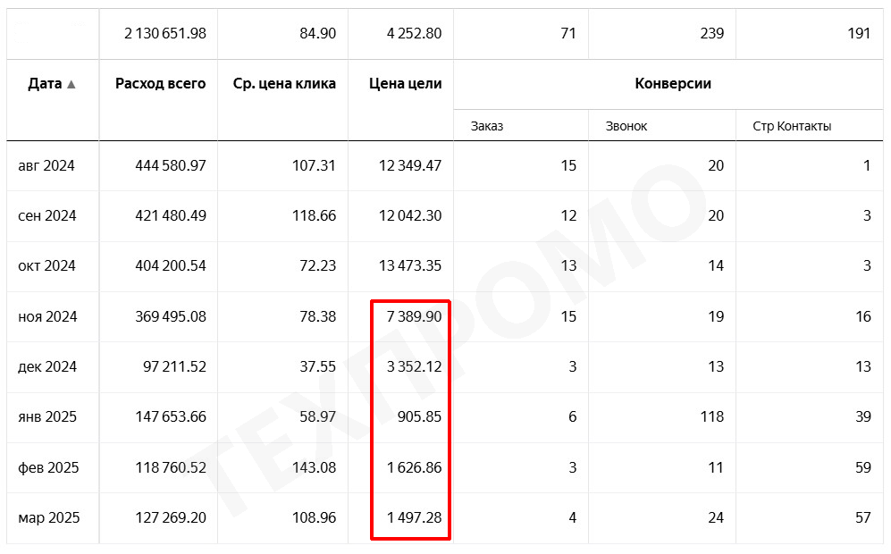Click calls value 19 for ноя 2024

(716, 316)
